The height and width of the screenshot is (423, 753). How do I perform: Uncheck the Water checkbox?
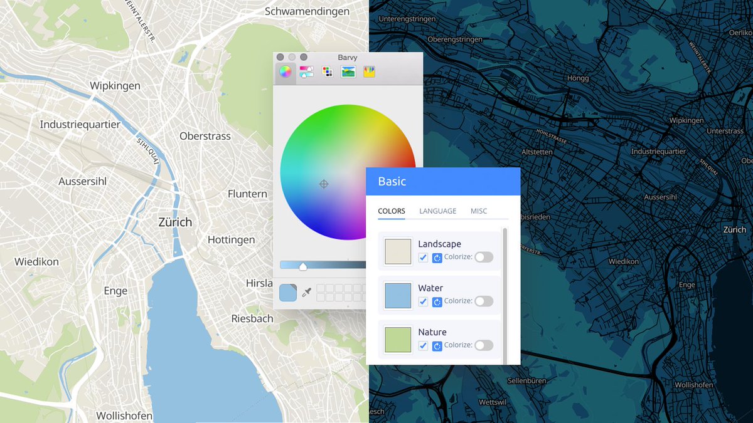coord(424,301)
